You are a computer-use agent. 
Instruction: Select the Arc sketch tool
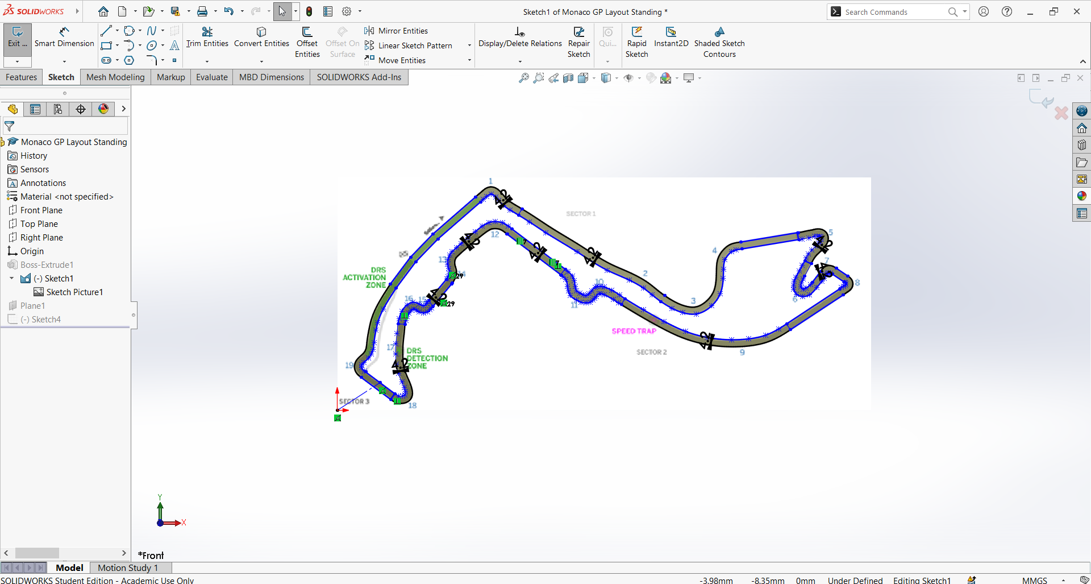[129, 45]
